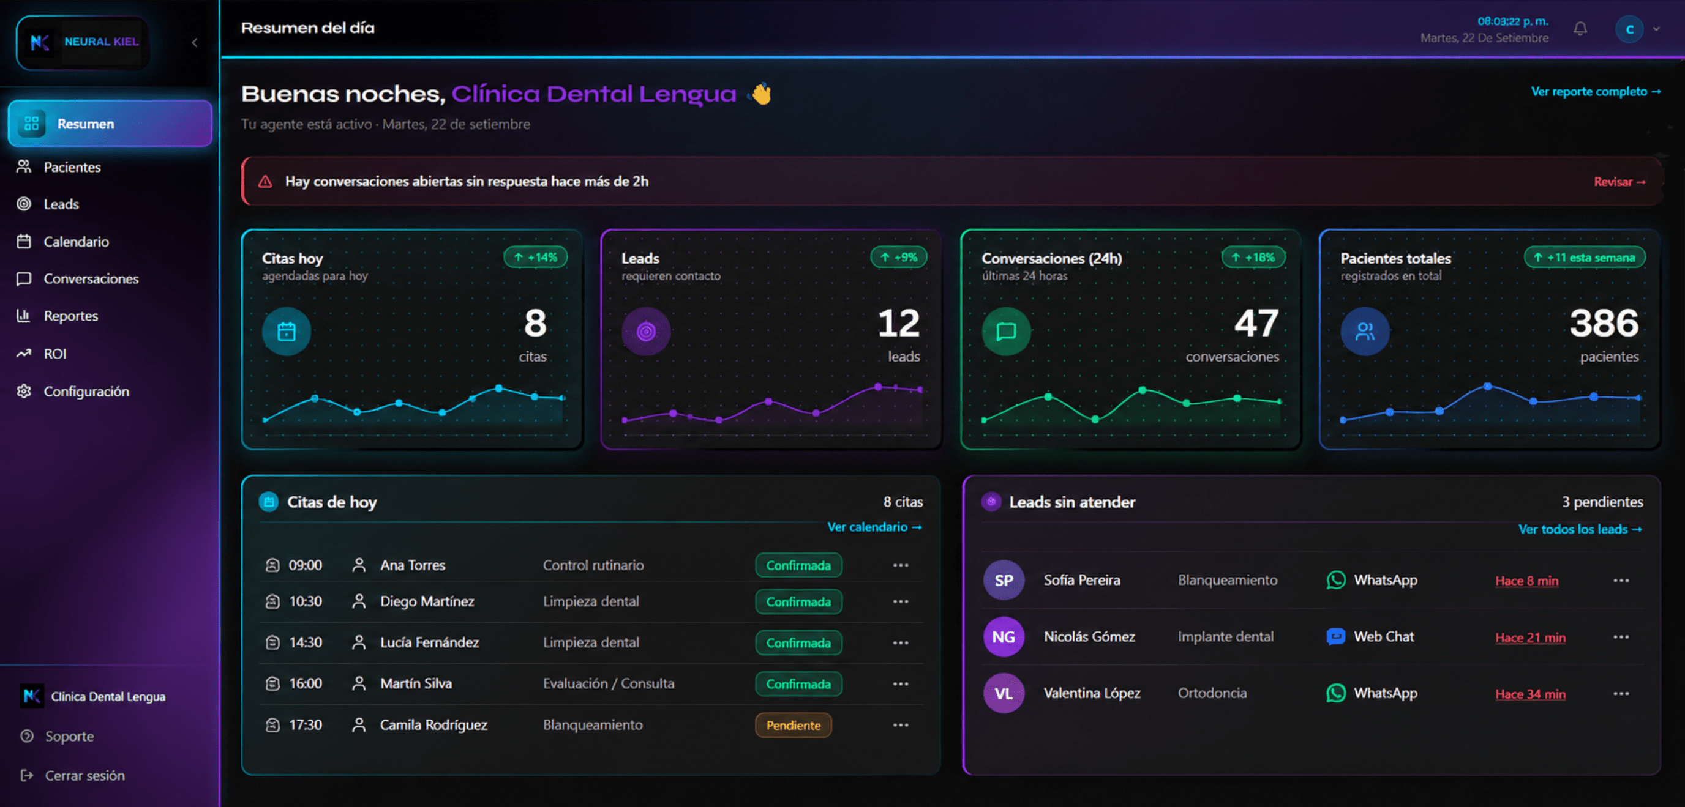The image size is (1685, 807).
Task: Click Clínica Dental Lengua account in sidebar
Action: click(92, 697)
